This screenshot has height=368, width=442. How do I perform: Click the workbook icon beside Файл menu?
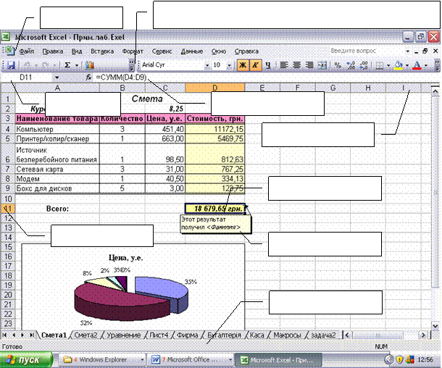(x=9, y=51)
